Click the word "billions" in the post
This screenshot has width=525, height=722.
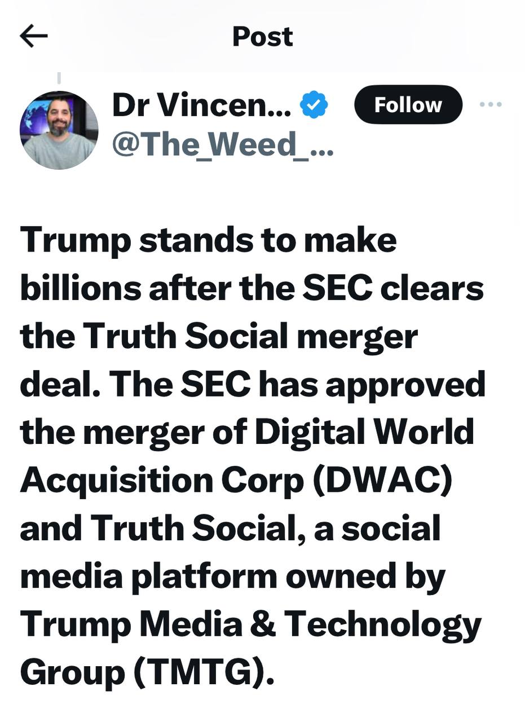point(80,288)
